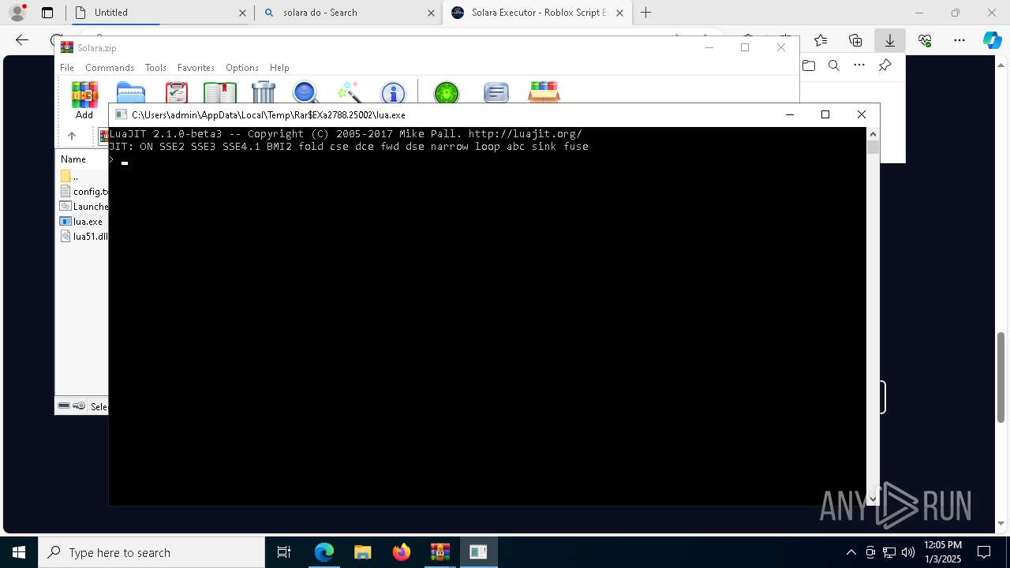Click the Find magnifier icon in WinRAR

coord(305,92)
